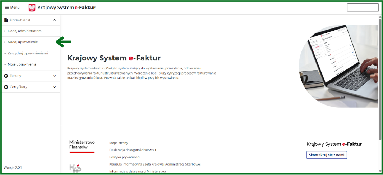This screenshot has width=383, height=175.
Task: Click the footer Krajowy System e-Faktur title
Action: pyautogui.click(x=334, y=144)
